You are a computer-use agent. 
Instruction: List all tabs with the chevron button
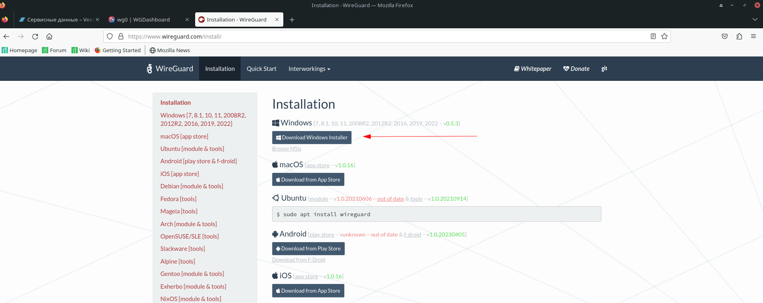point(755,20)
